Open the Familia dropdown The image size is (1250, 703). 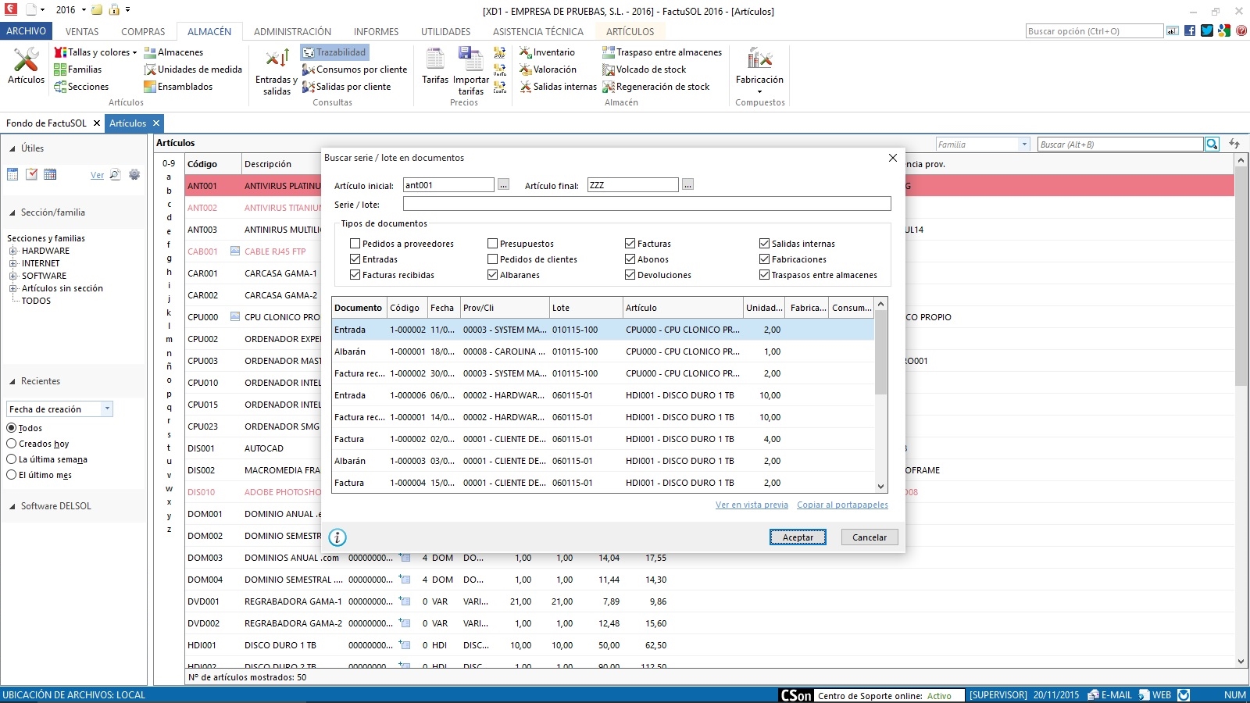(x=1024, y=145)
